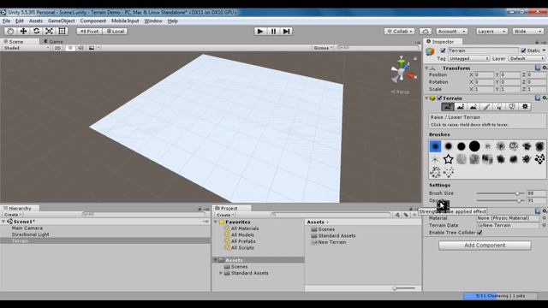This screenshot has width=548, height=308.
Task: Toggle Enable Tree Collider checkbox
Action: 479,233
